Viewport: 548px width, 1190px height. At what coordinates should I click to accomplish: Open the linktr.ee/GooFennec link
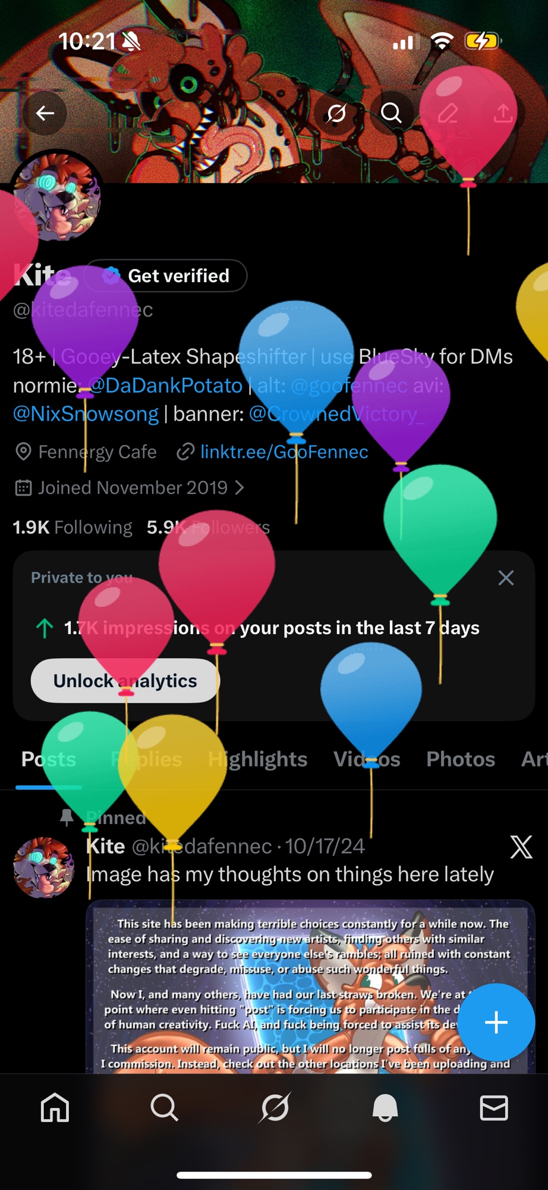[x=284, y=452]
